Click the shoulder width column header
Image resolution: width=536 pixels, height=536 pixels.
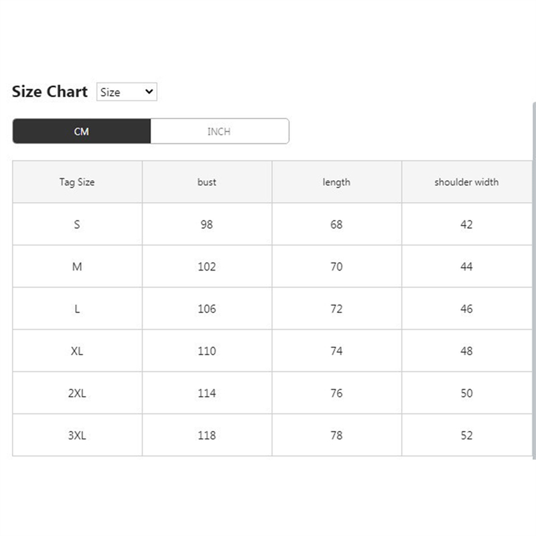466,182
